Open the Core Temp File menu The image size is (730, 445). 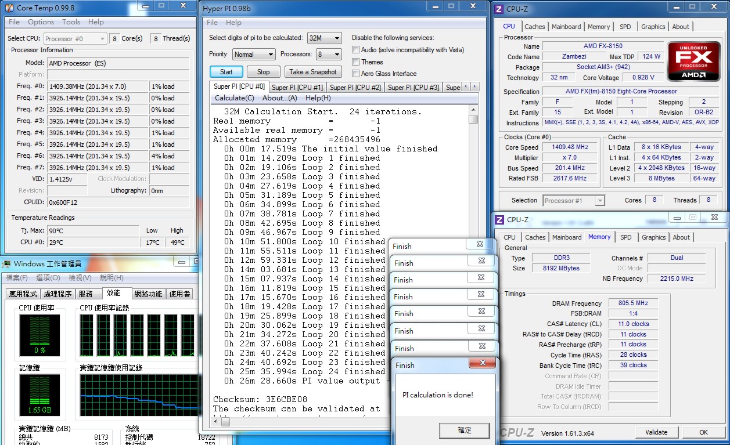(15, 22)
